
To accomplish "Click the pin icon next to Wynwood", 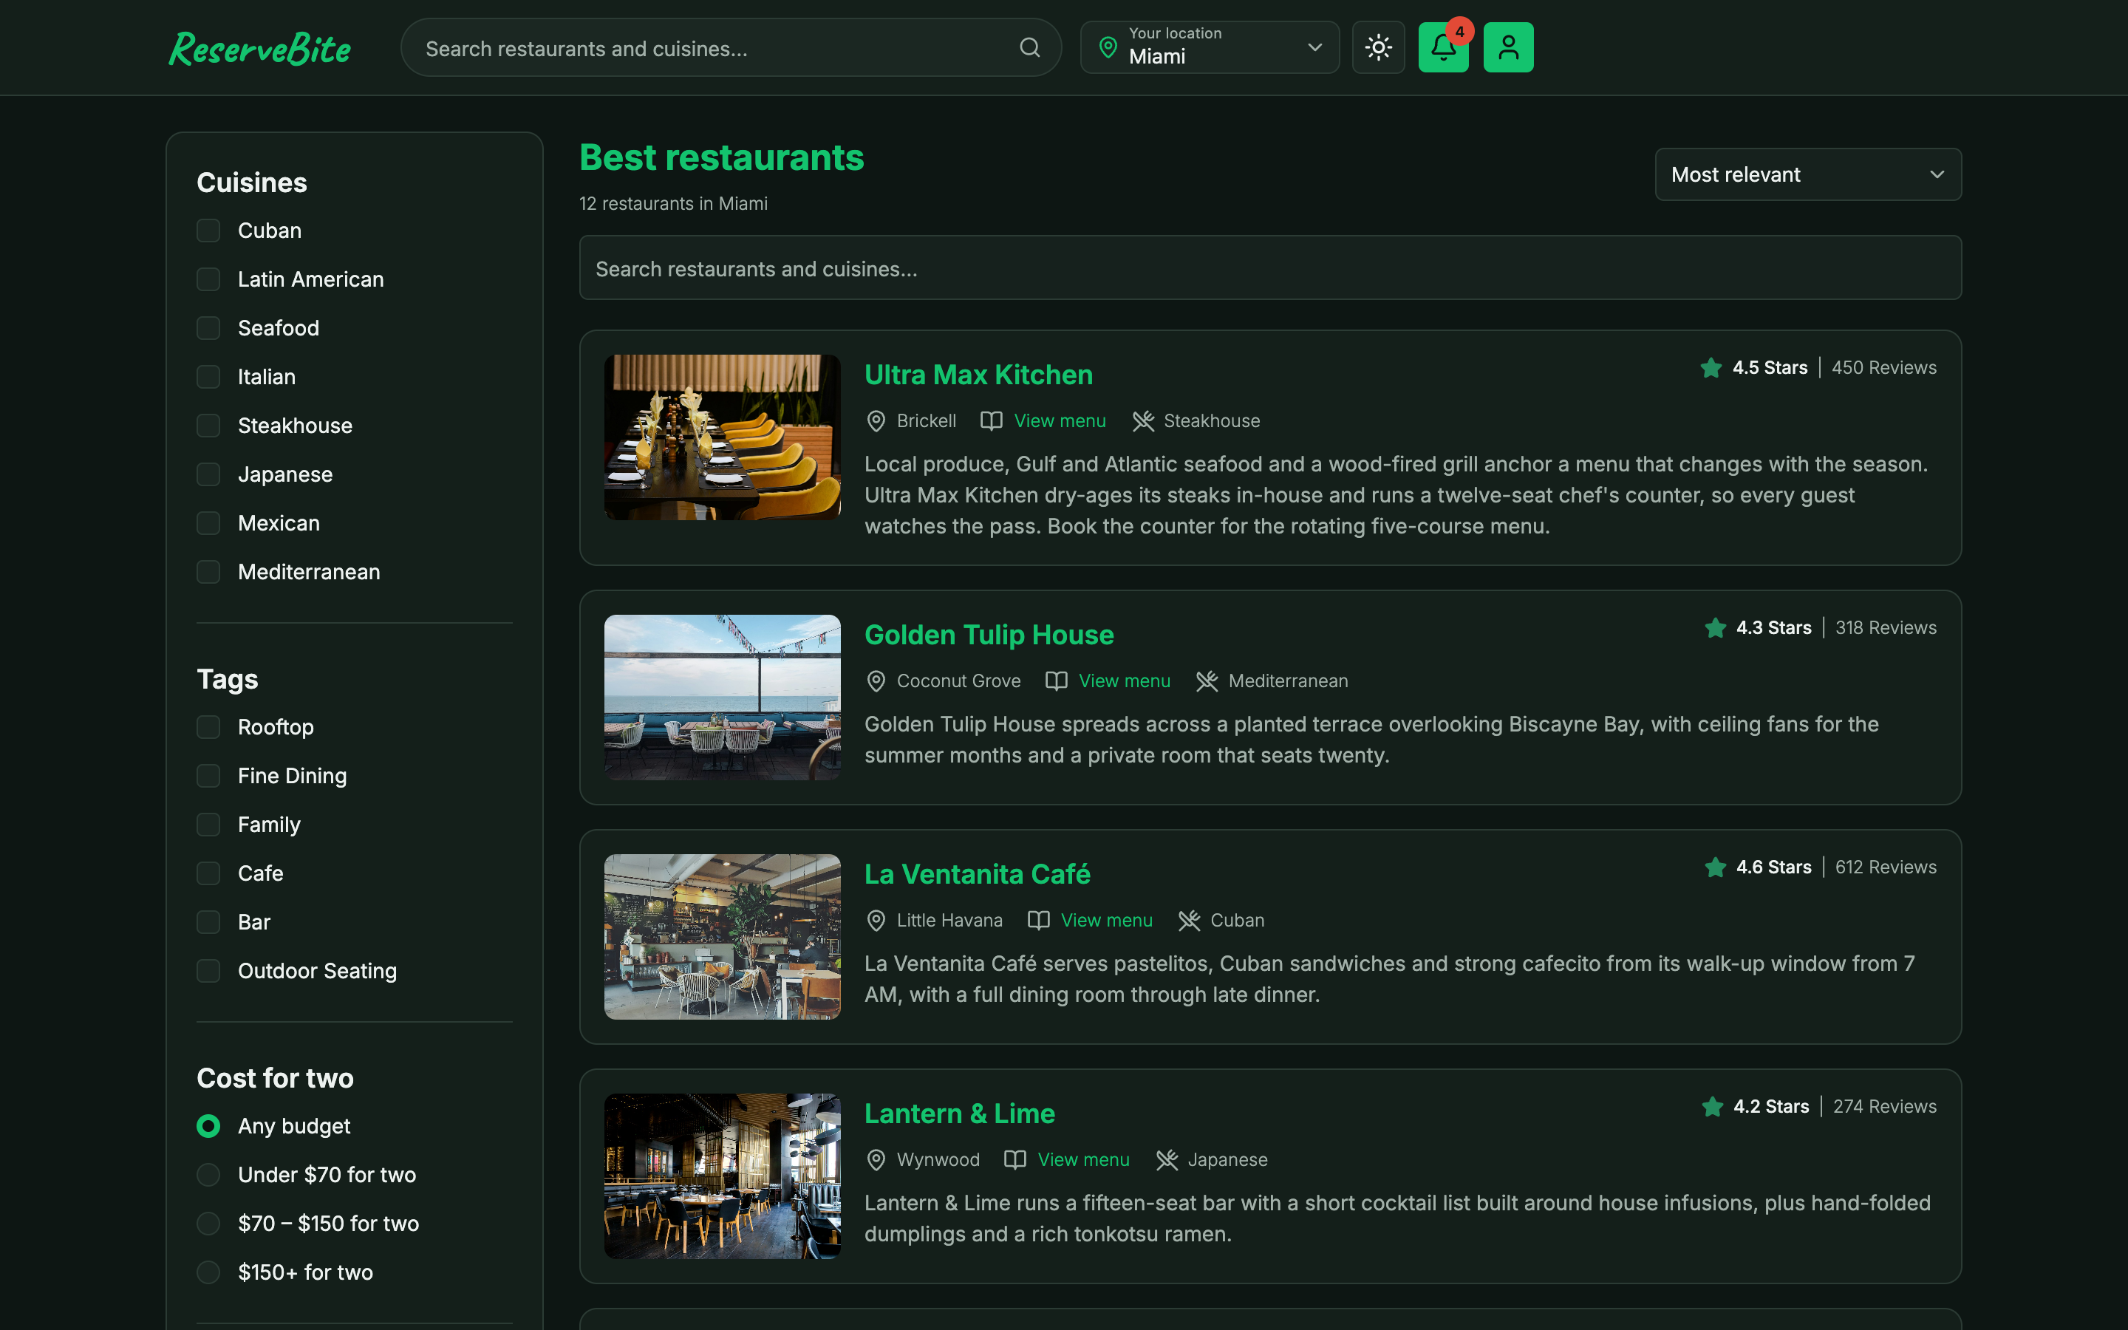I will [876, 1160].
